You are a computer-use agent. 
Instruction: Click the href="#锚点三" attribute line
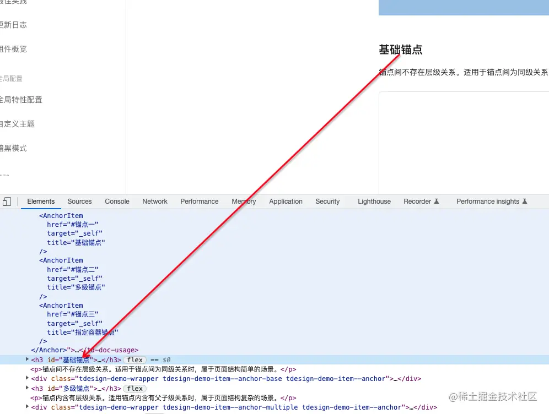click(x=73, y=314)
